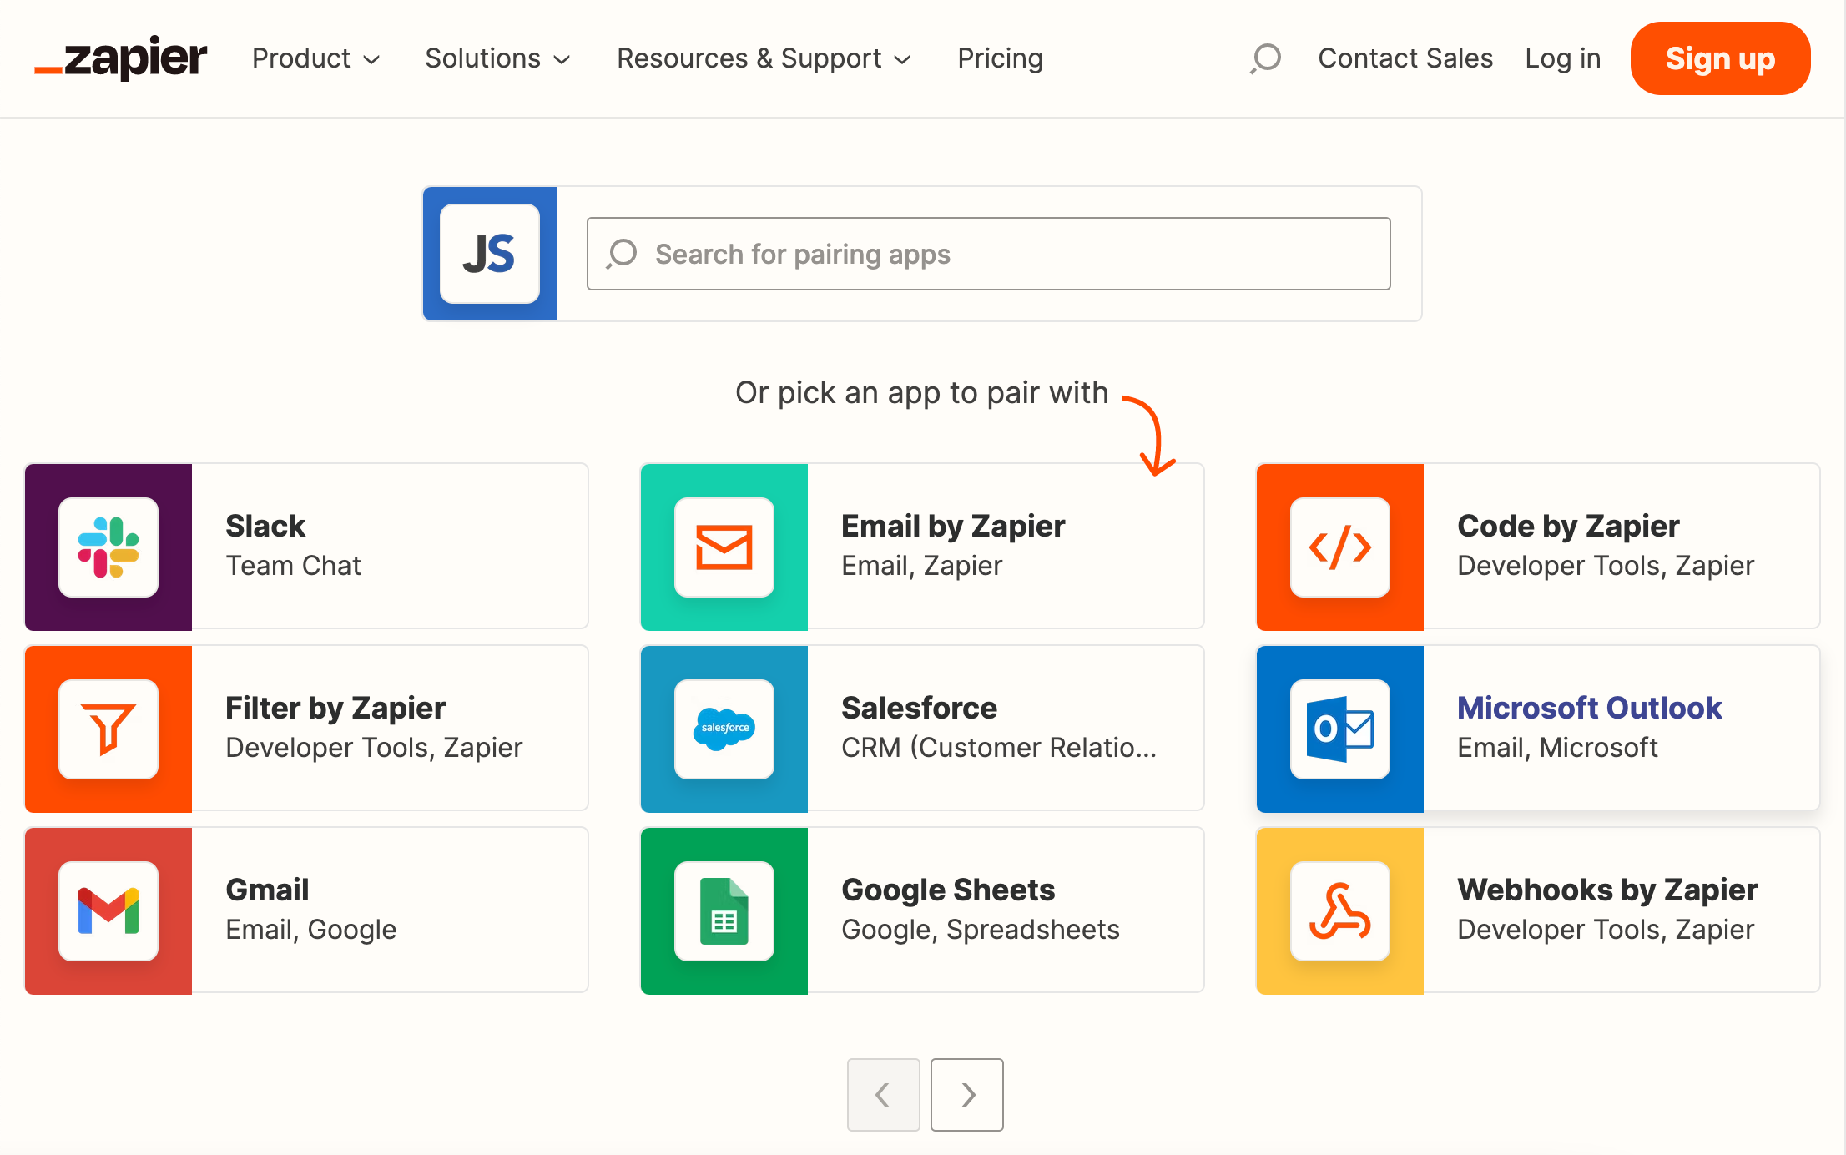This screenshot has height=1155, width=1846.
Task: Focus the Search for pairing apps field
Action: [989, 254]
